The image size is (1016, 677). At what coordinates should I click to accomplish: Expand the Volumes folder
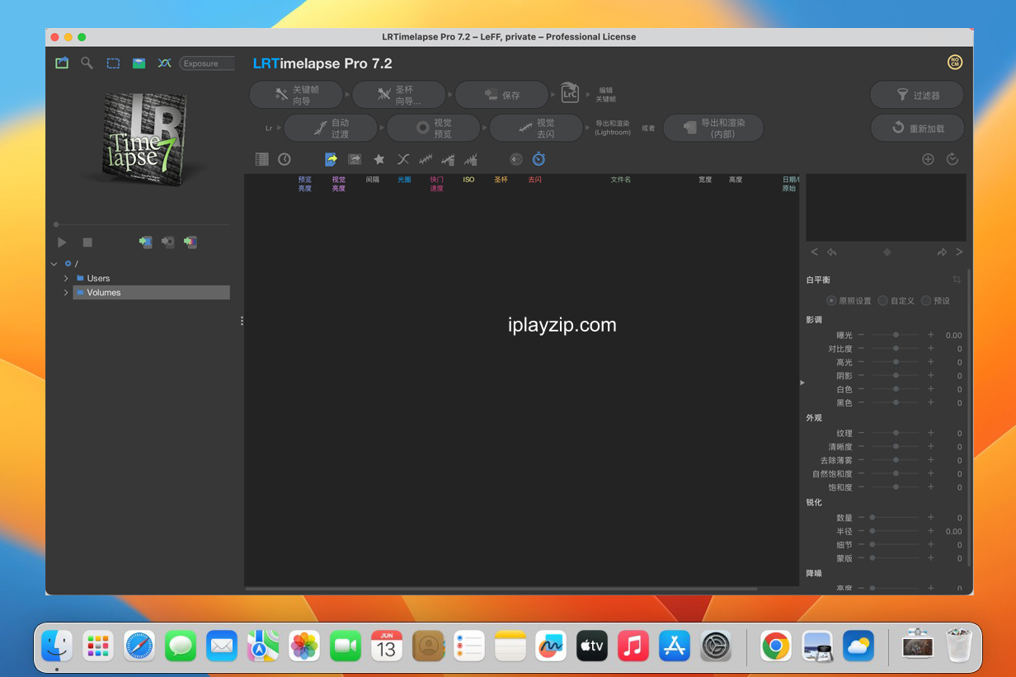[x=66, y=293]
